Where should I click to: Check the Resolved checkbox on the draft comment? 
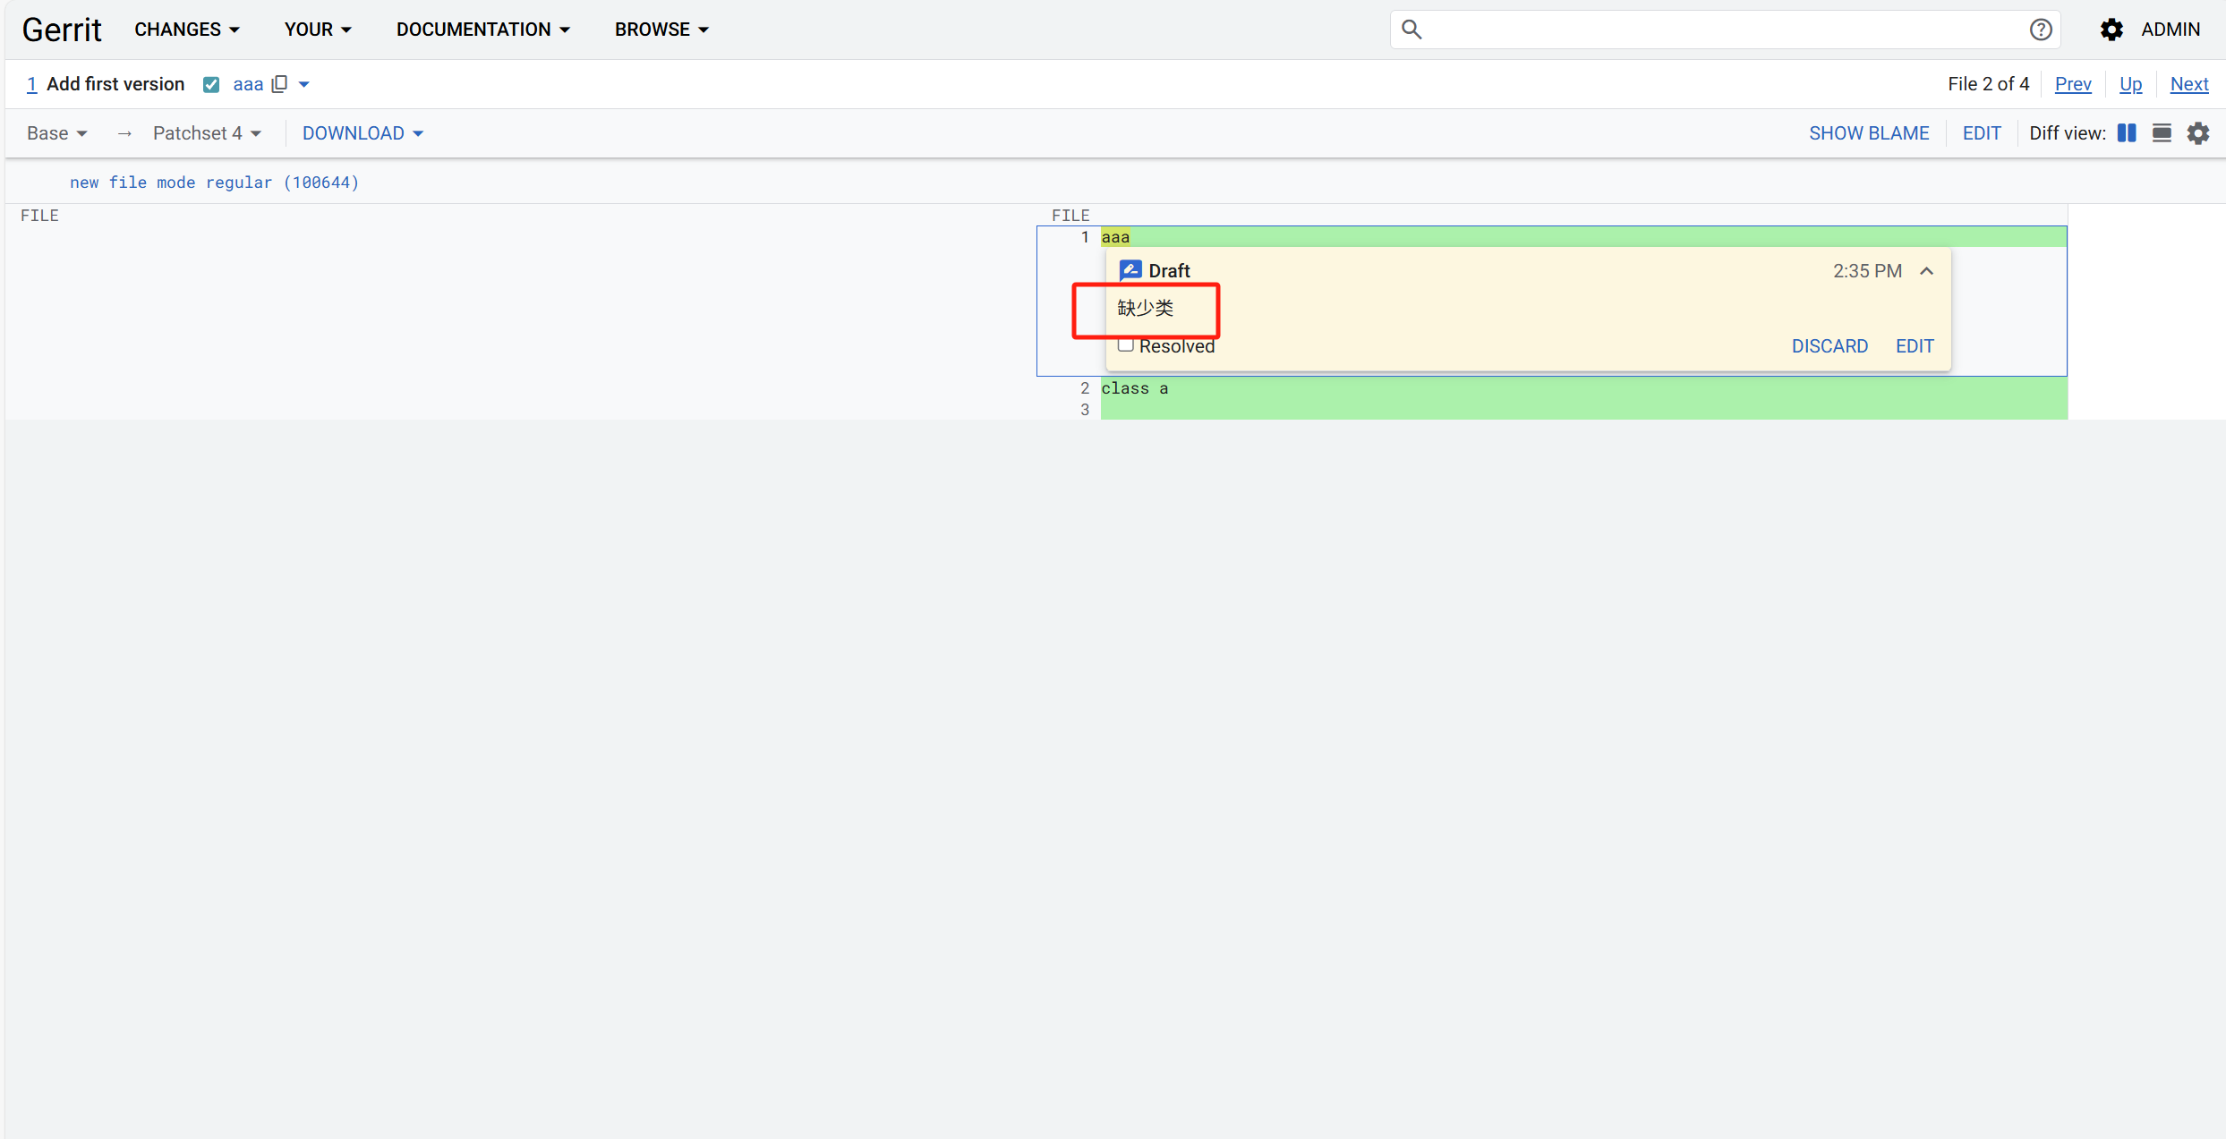click(1125, 344)
